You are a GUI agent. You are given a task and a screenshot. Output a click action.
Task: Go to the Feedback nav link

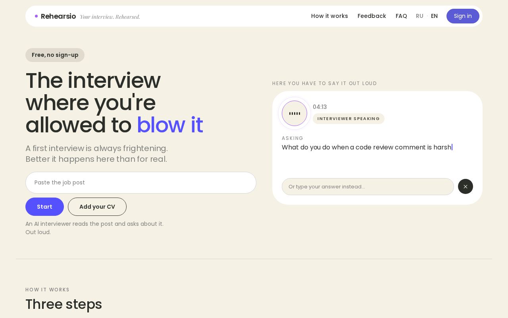[372, 16]
